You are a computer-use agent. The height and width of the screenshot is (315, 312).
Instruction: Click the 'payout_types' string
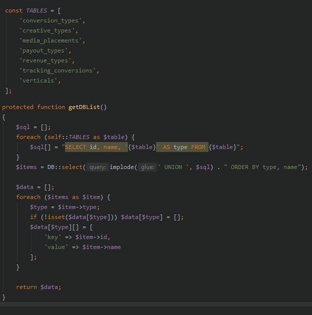43,51
